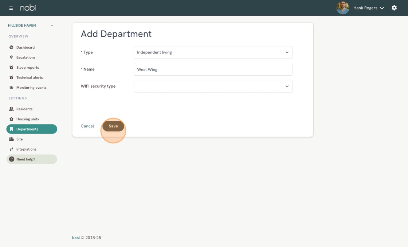Click the nobi logo
Screen dimensions: 408x247
pyautogui.click(x=28, y=8)
